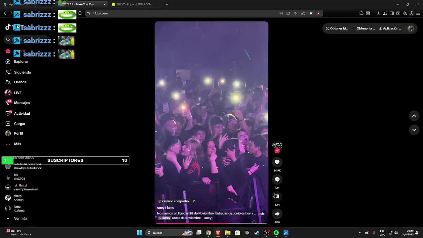Open Spotify from the taskbar
The image size is (423, 238).
tap(276, 233)
